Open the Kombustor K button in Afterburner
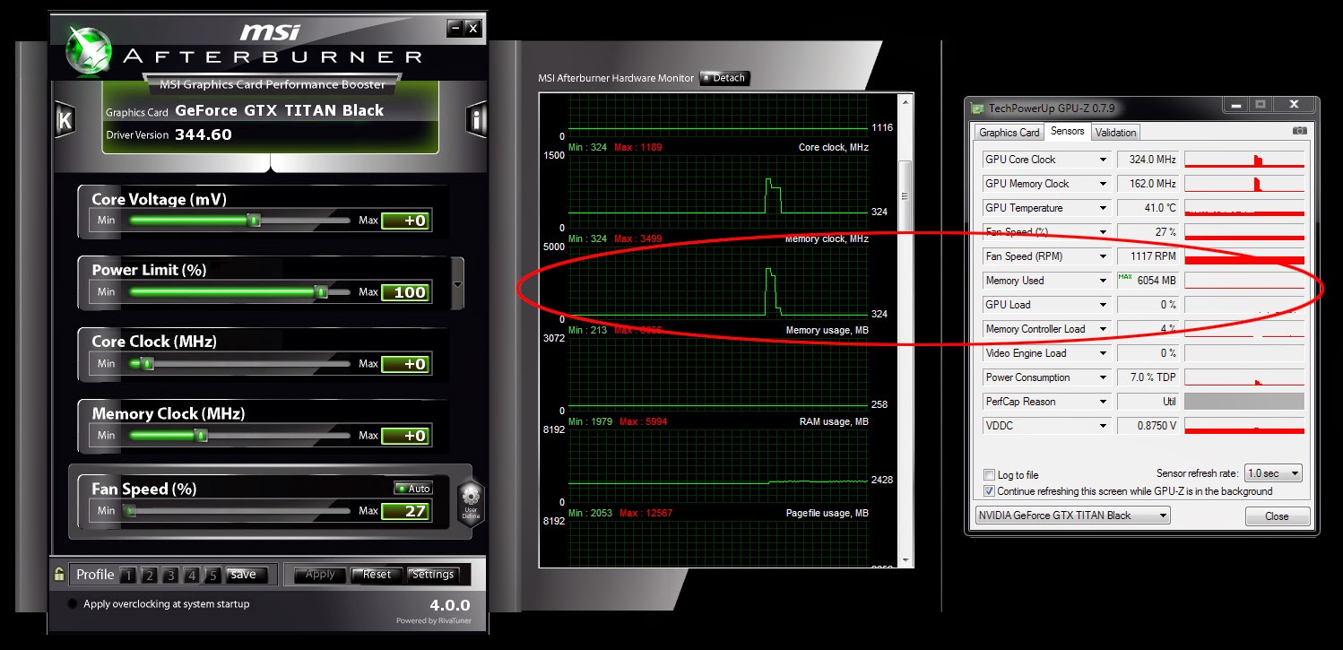 [x=65, y=120]
